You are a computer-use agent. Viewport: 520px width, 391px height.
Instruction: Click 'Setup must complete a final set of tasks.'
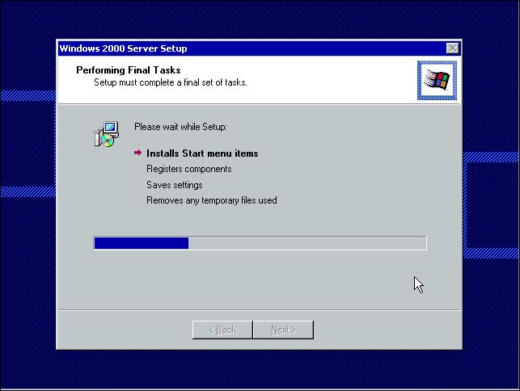(x=171, y=82)
